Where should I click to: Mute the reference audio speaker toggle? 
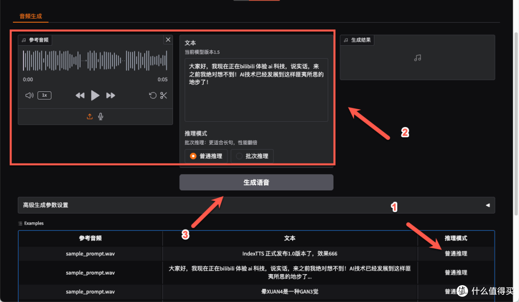(29, 95)
